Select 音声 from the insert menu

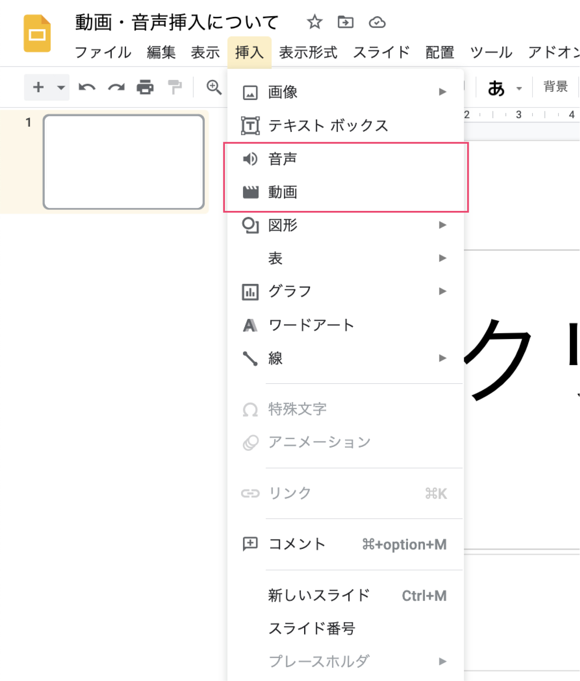(x=282, y=159)
